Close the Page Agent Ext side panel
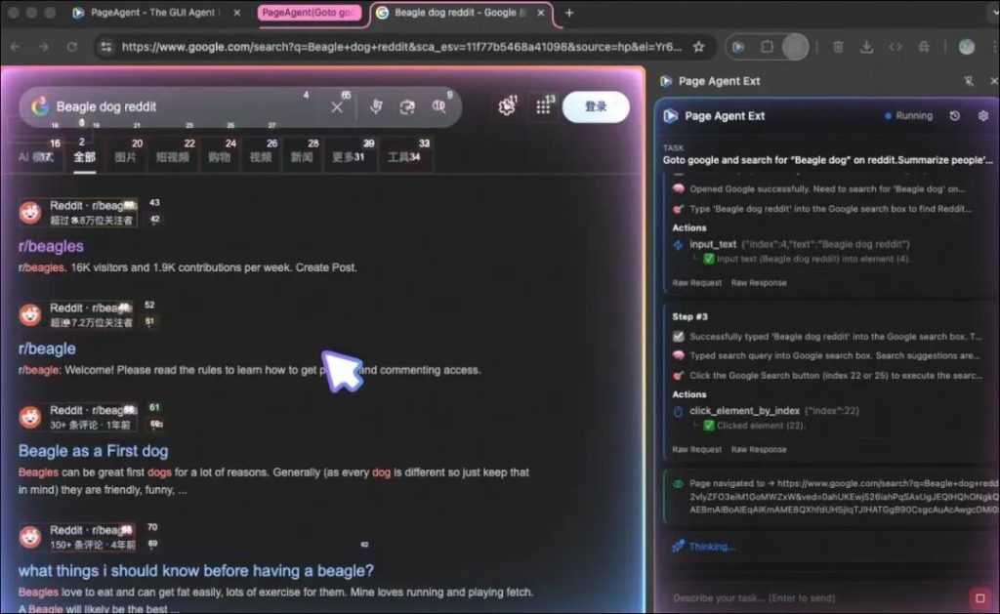The width and height of the screenshot is (1000, 614). 993,81
